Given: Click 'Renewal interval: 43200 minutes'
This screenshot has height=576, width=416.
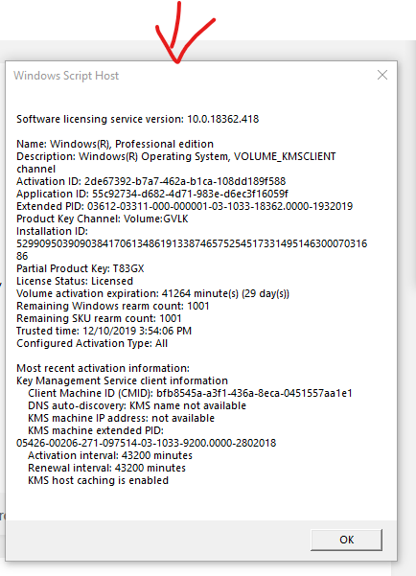Looking at the screenshot, I should [x=107, y=468].
